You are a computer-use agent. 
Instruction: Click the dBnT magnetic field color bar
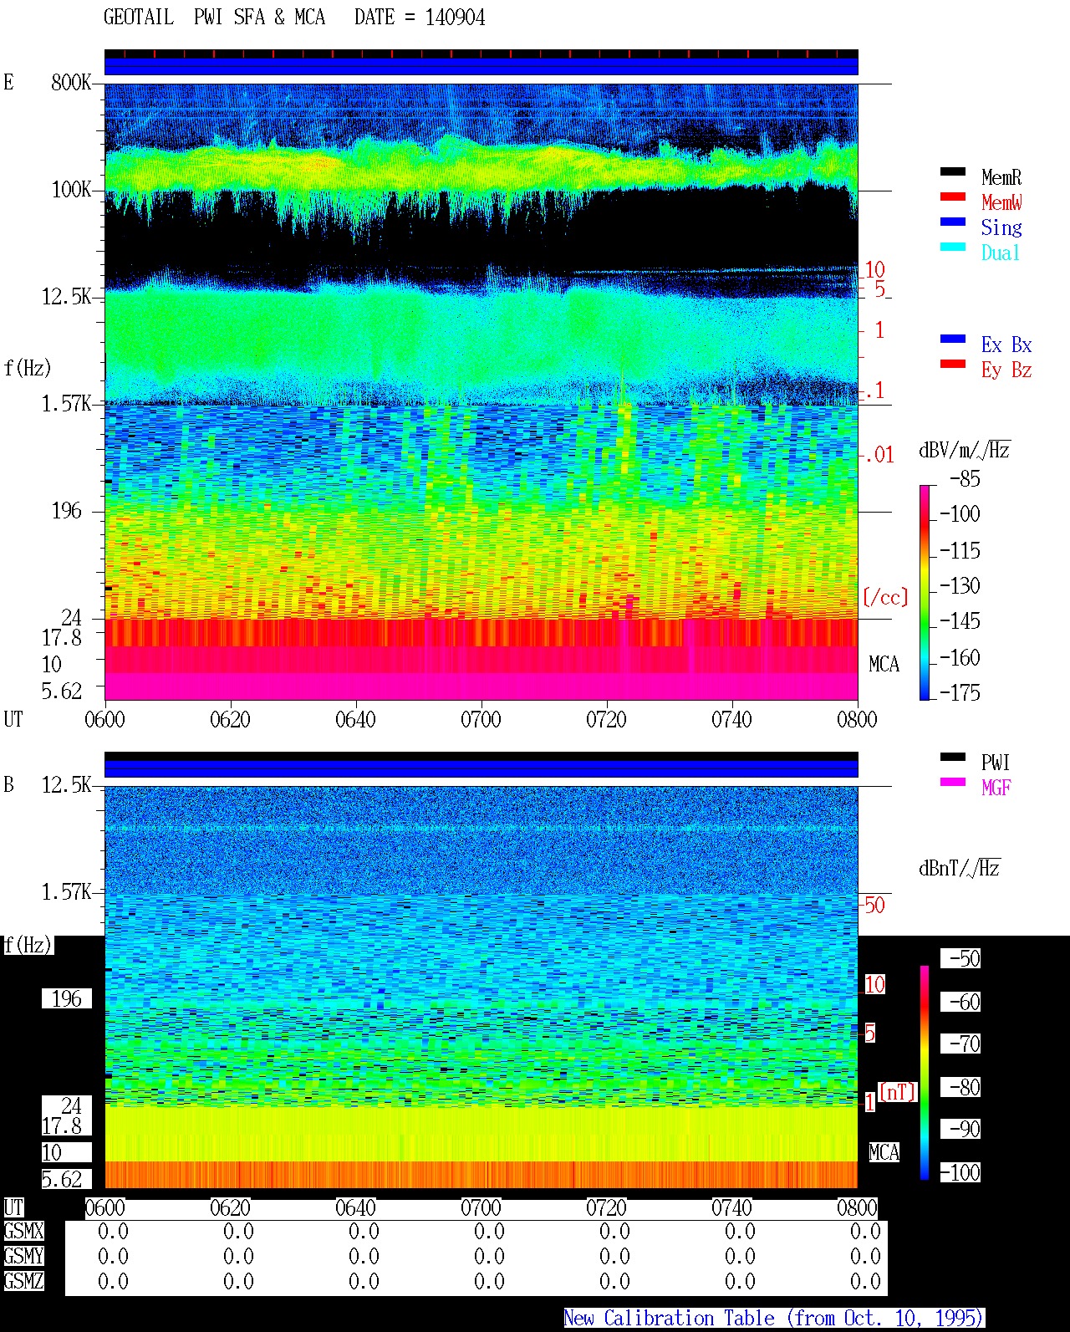[x=925, y=1073]
